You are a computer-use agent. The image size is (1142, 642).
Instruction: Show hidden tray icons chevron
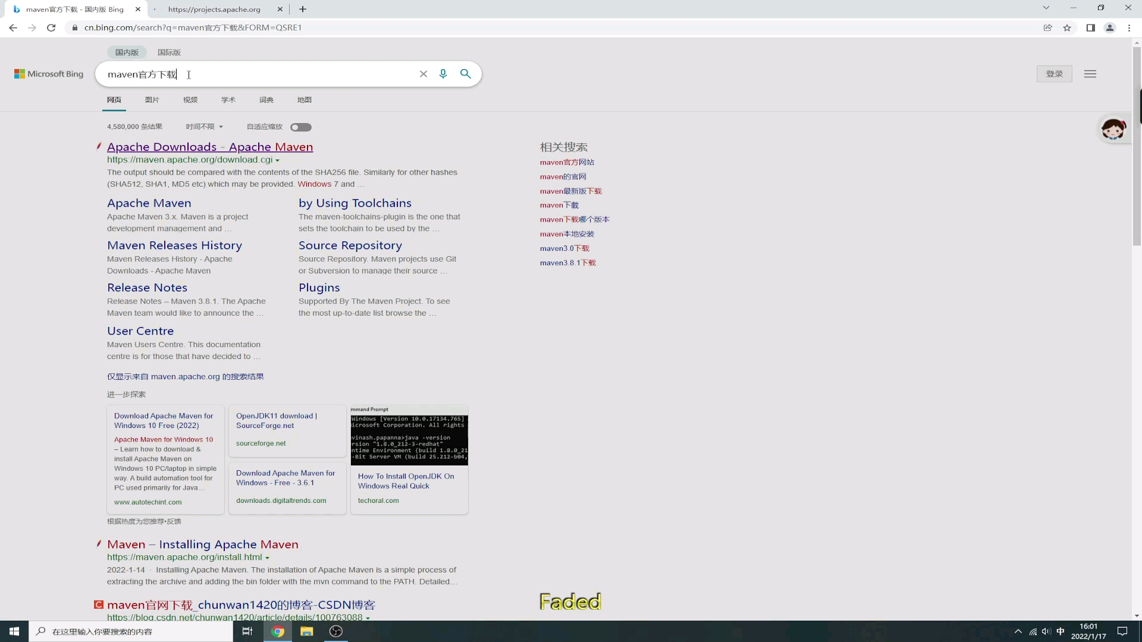[1018, 631]
